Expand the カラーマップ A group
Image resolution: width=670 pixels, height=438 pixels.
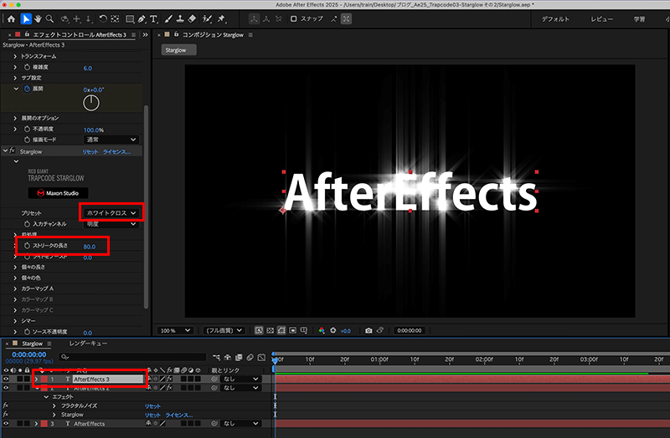click(x=15, y=288)
